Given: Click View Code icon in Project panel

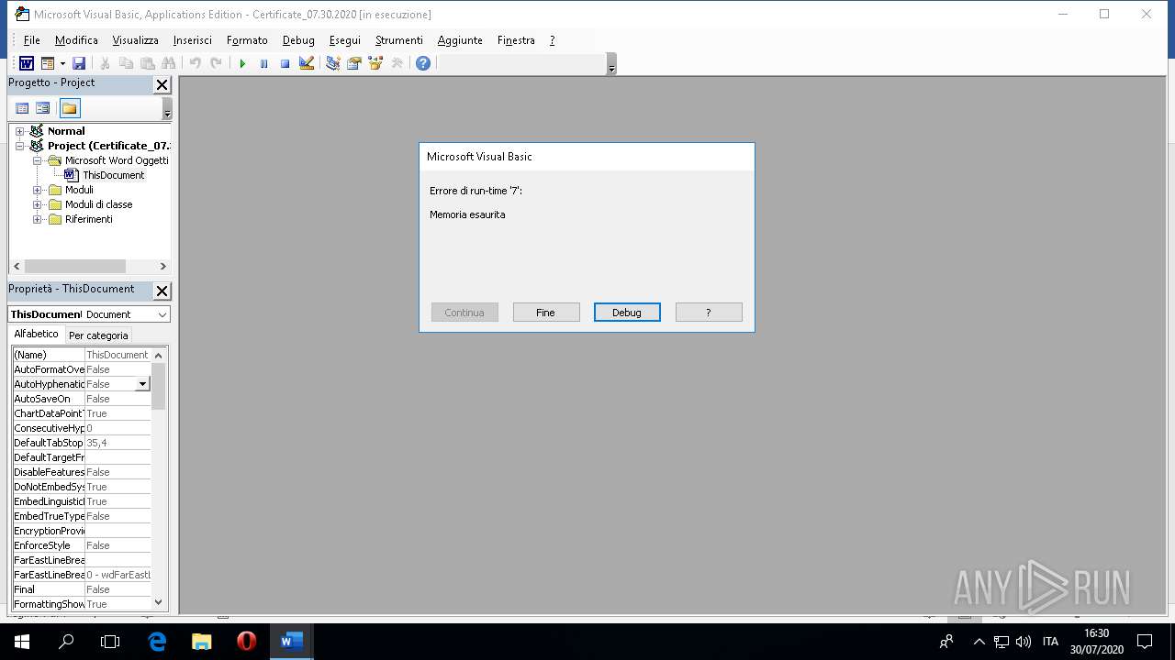Looking at the screenshot, I should 22,108.
